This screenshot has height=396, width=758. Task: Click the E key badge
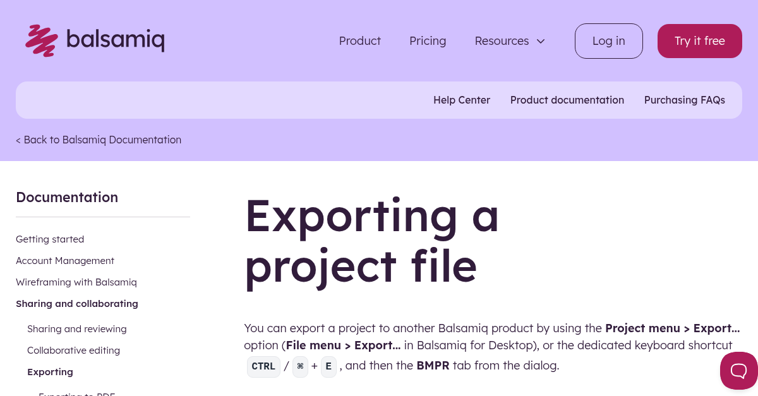[x=328, y=366]
